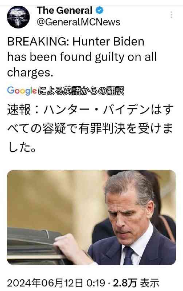Click the 2024年06月12日 date stamp
The width and height of the screenshot is (183, 291).
[x=45, y=283]
